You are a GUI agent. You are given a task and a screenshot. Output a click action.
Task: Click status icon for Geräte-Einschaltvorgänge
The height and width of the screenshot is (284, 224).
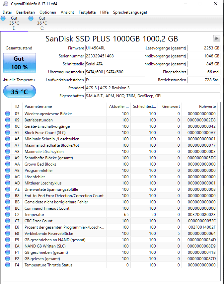tap(8, 126)
